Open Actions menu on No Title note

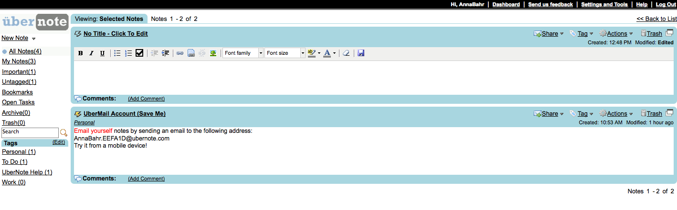(616, 34)
